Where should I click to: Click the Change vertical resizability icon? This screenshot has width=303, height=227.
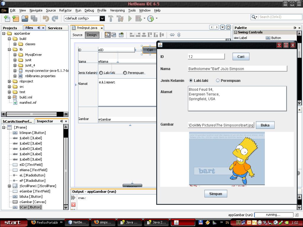coord(179,35)
